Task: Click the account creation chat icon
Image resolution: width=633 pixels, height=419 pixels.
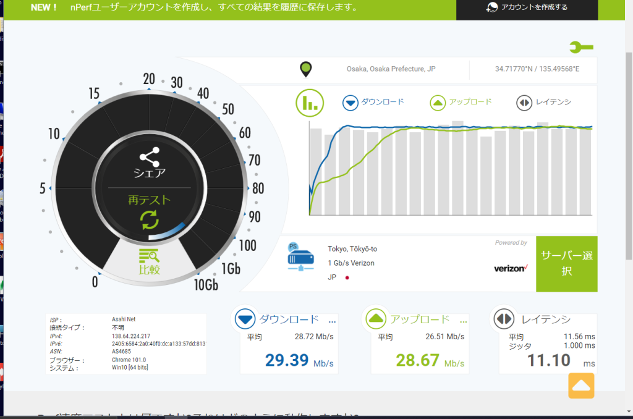Action: point(491,7)
